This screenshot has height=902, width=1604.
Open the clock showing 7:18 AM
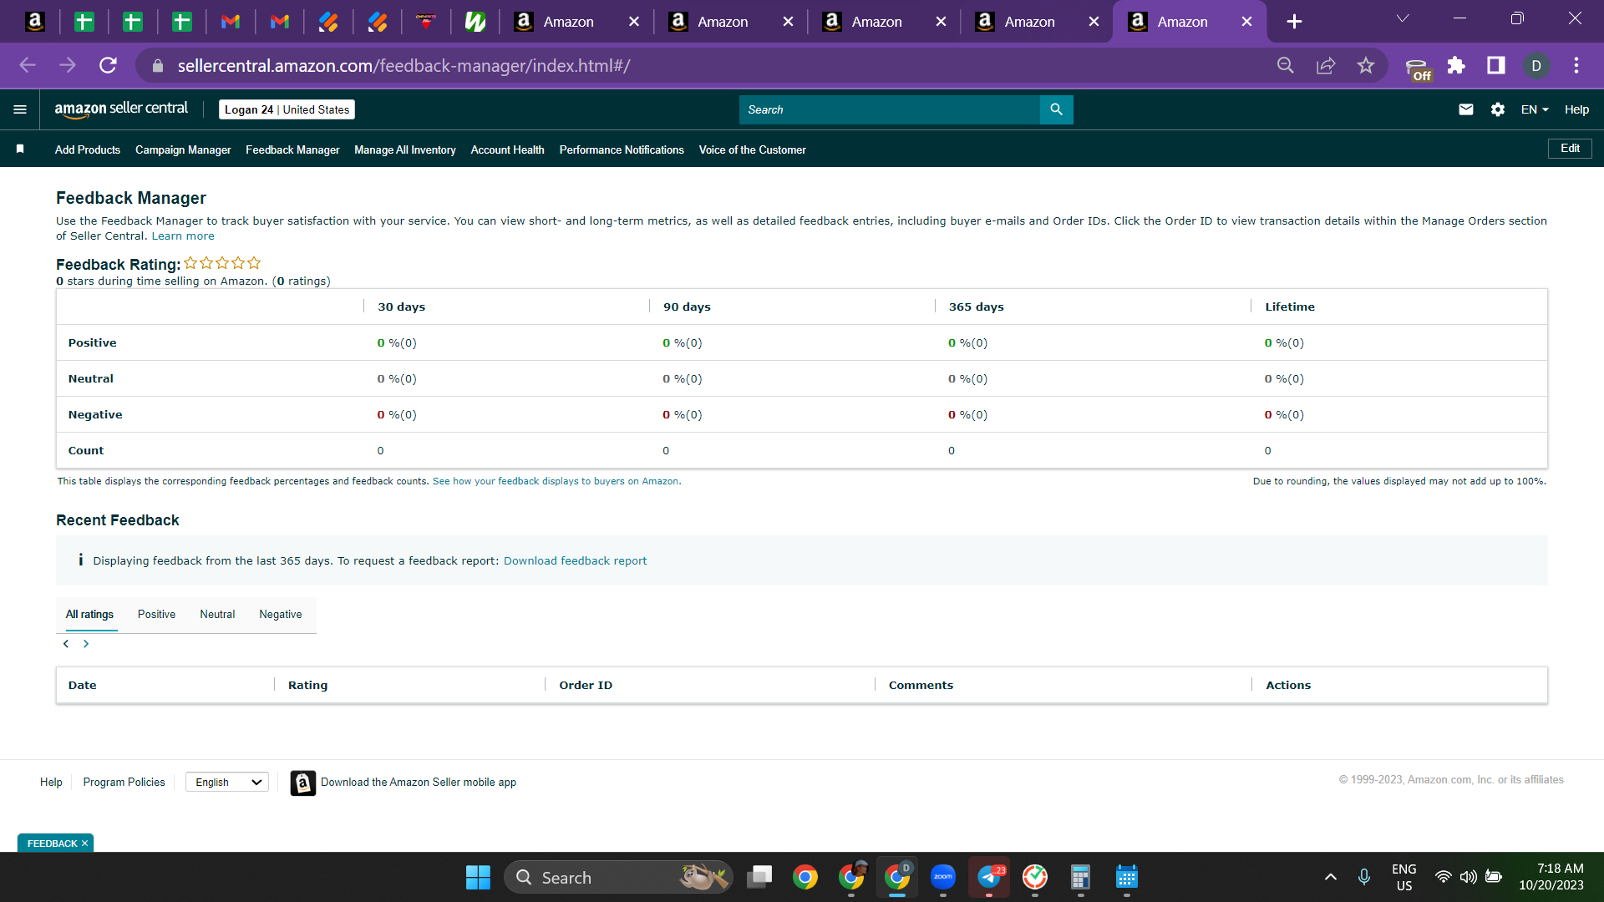[1551, 877]
